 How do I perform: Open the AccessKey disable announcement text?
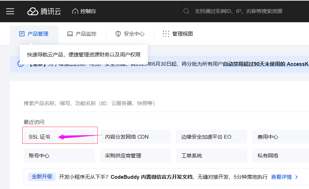click(266, 64)
